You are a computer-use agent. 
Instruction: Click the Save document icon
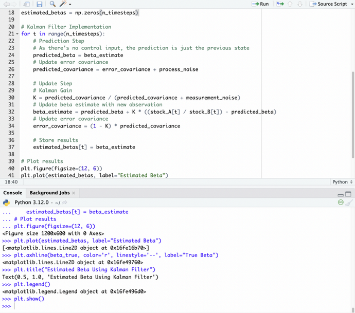click(x=40, y=4)
